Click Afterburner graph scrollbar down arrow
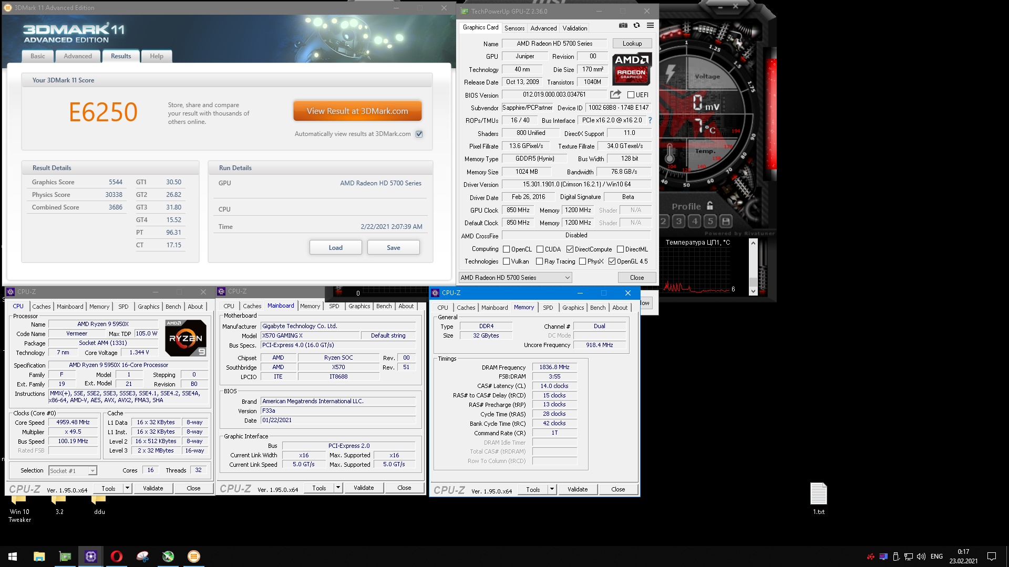This screenshot has height=567, width=1009. (x=753, y=291)
